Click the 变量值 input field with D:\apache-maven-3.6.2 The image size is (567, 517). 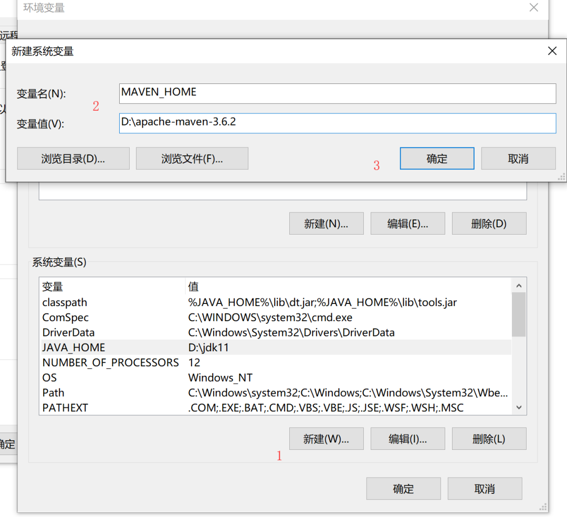(338, 123)
